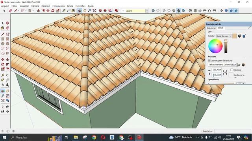Open the Visualizar menu
252x141 pixels.
[x=24, y=6]
